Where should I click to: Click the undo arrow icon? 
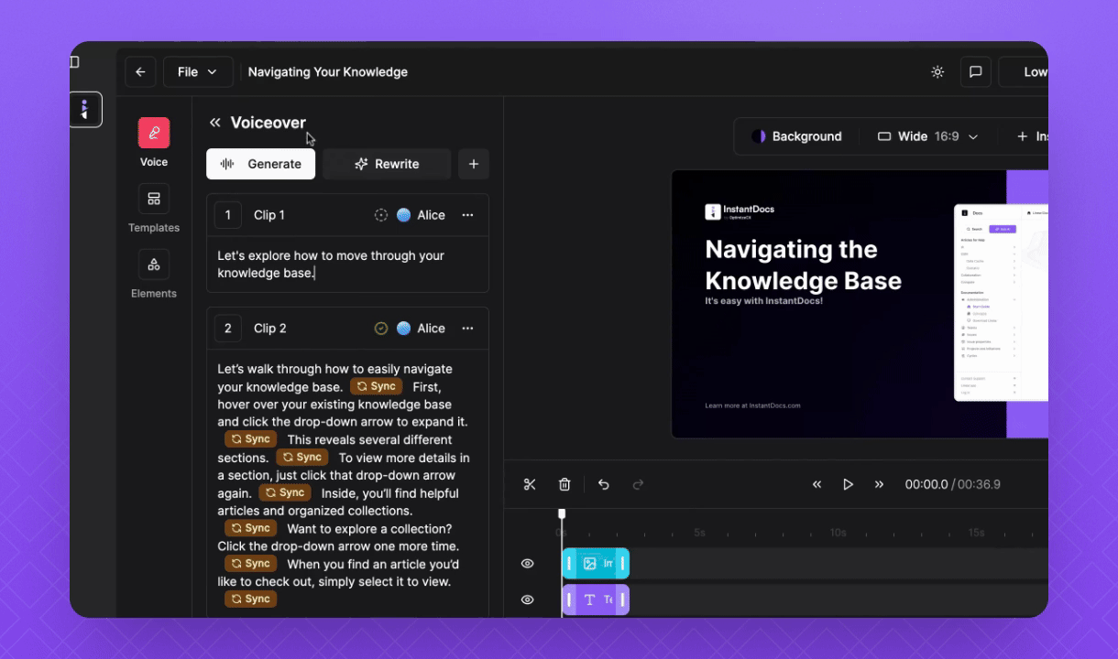click(x=604, y=484)
